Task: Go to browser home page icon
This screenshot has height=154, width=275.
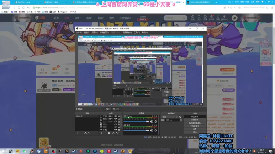Action: pyautogui.click(x=23, y=8)
